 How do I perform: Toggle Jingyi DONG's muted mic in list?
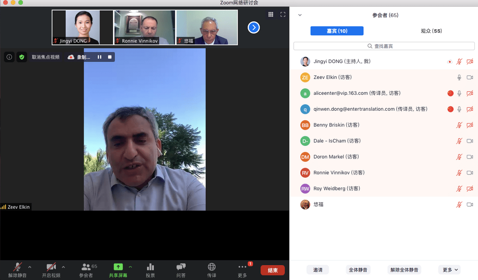[459, 61]
